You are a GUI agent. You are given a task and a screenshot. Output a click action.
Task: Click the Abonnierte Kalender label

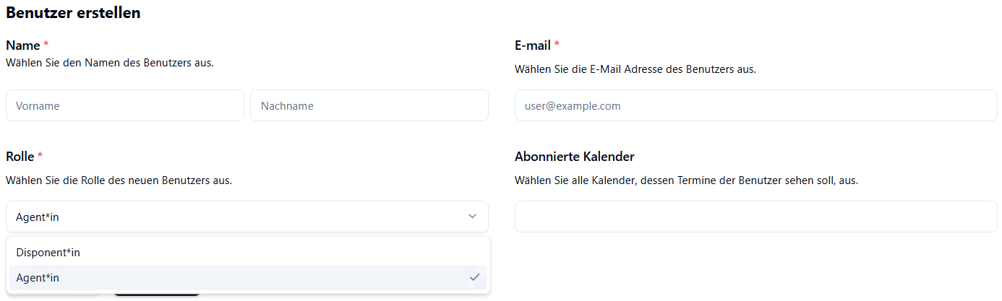tap(575, 157)
